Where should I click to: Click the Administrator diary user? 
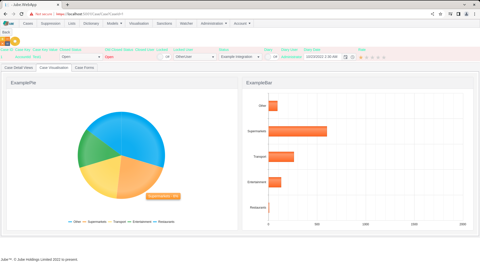pos(291,57)
